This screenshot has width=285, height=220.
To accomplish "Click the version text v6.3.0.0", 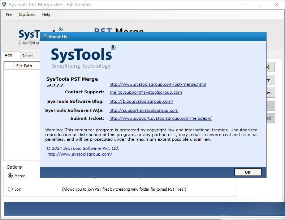I will click(x=55, y=86).
